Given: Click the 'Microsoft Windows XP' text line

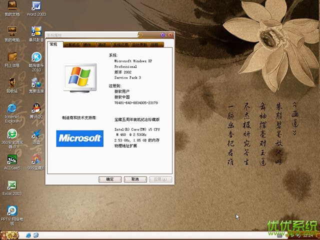Looking at the screenshot, I should click(133, 61).
